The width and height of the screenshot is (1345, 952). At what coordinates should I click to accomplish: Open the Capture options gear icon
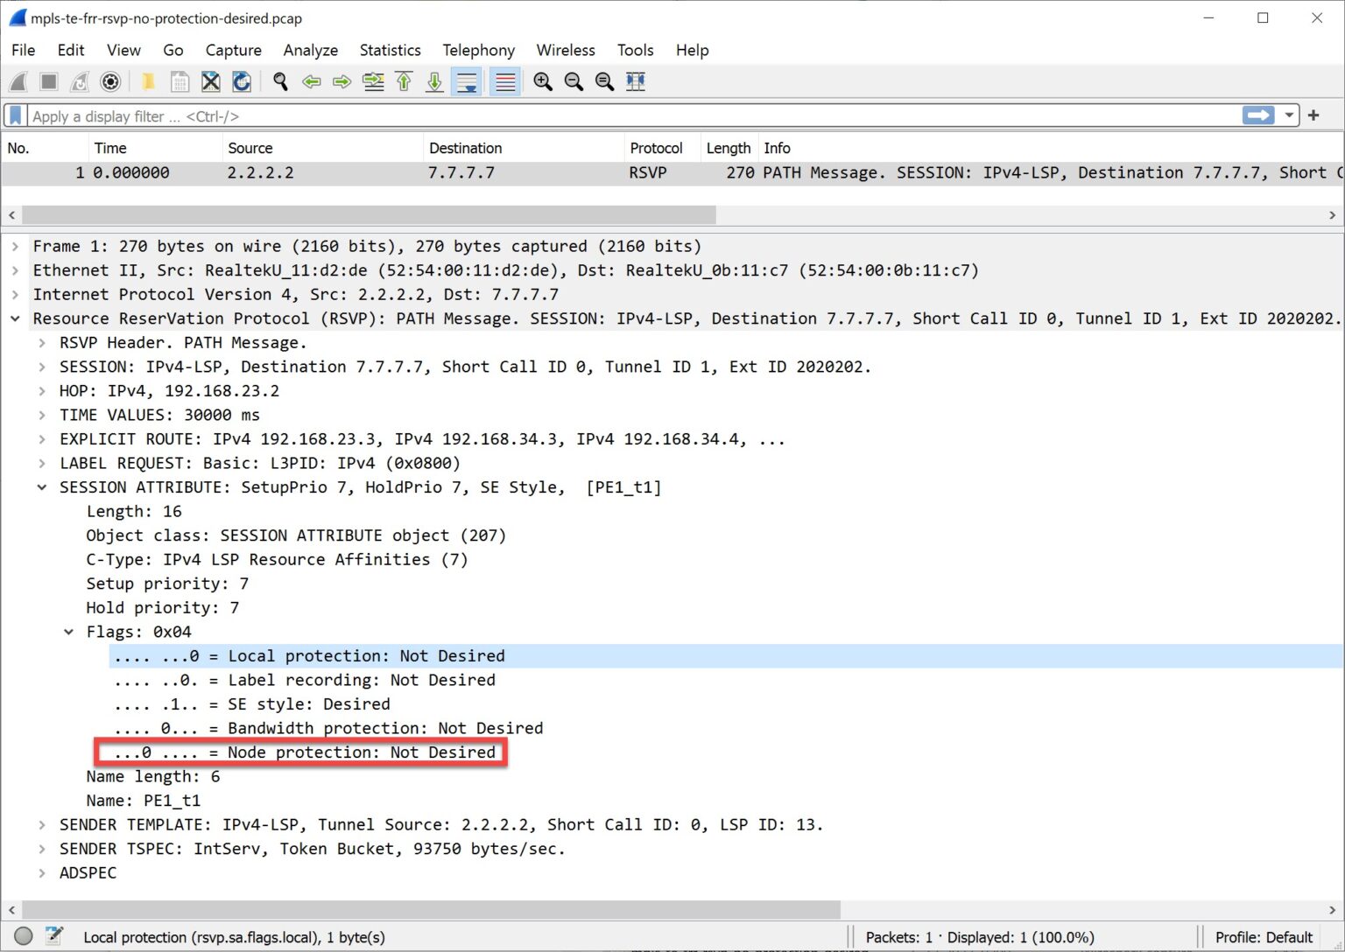[110, 81]
